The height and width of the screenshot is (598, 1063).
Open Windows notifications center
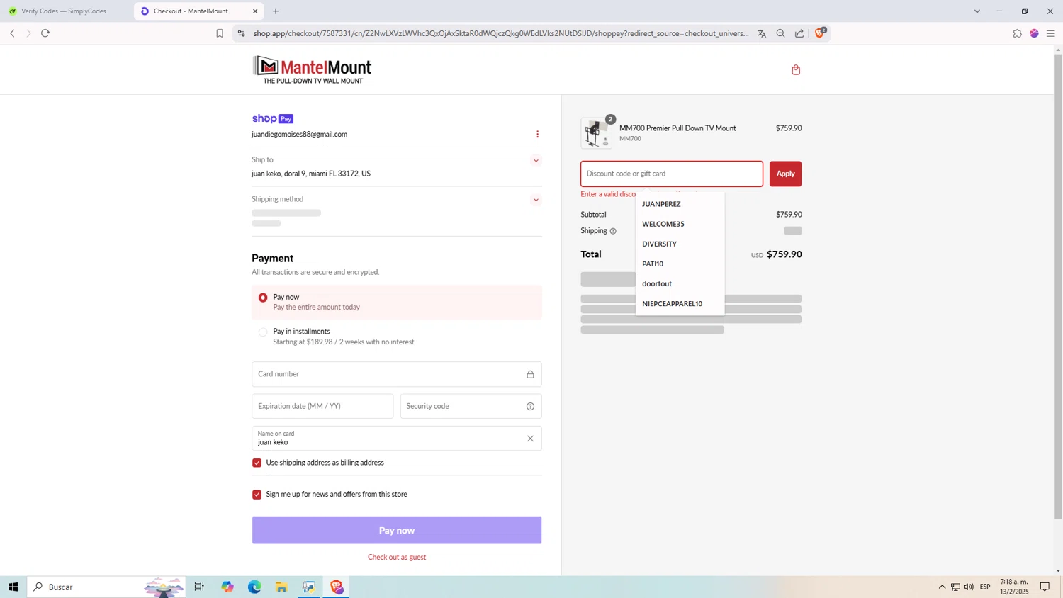click(x=1045, y=587)
